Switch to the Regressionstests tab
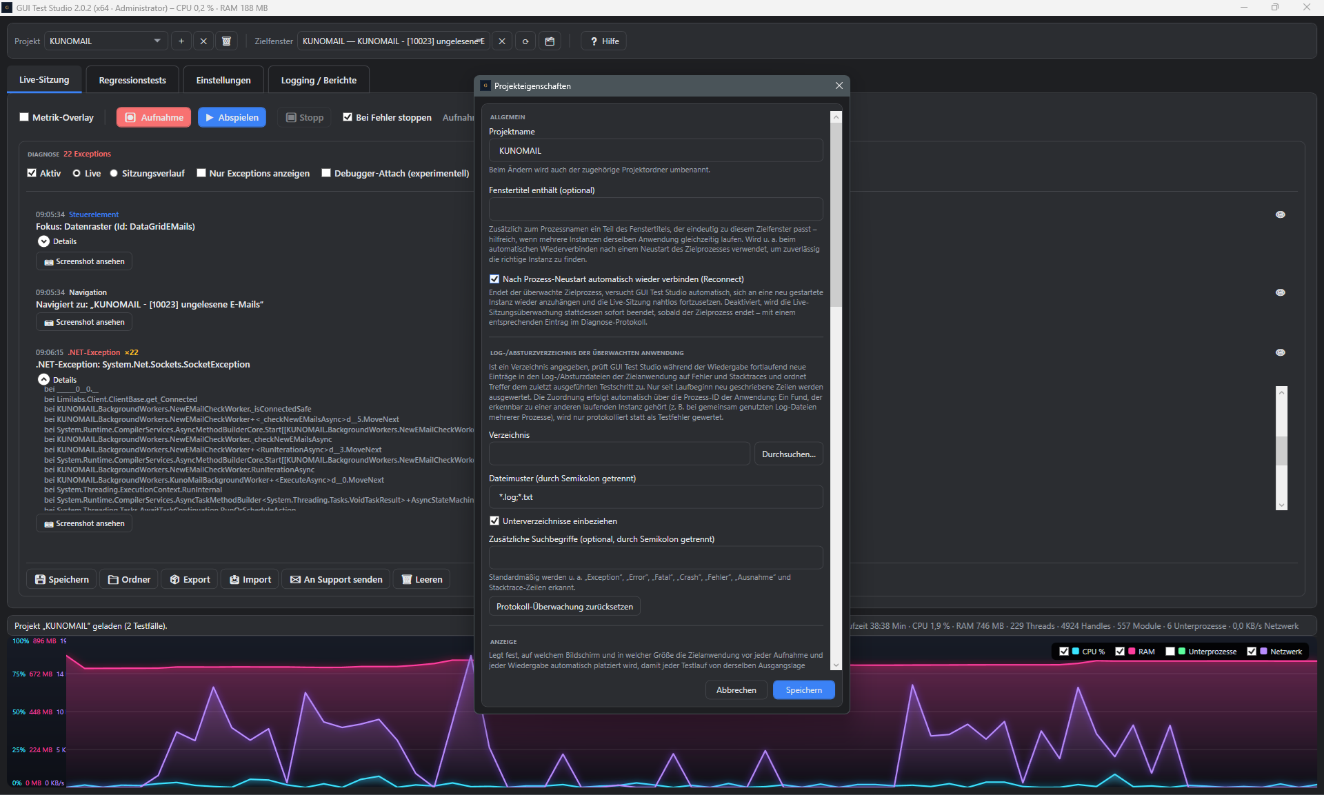Screen dimensions: 1324x795 coord(132,80)
